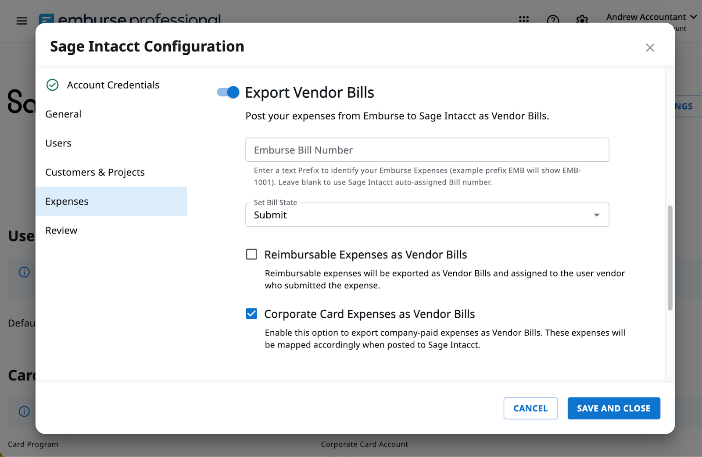Image resolution: width=702 pixels, height=457 pixels.
Task: Click "Corporate Card Account" label in background
Action: pos(365,444)
